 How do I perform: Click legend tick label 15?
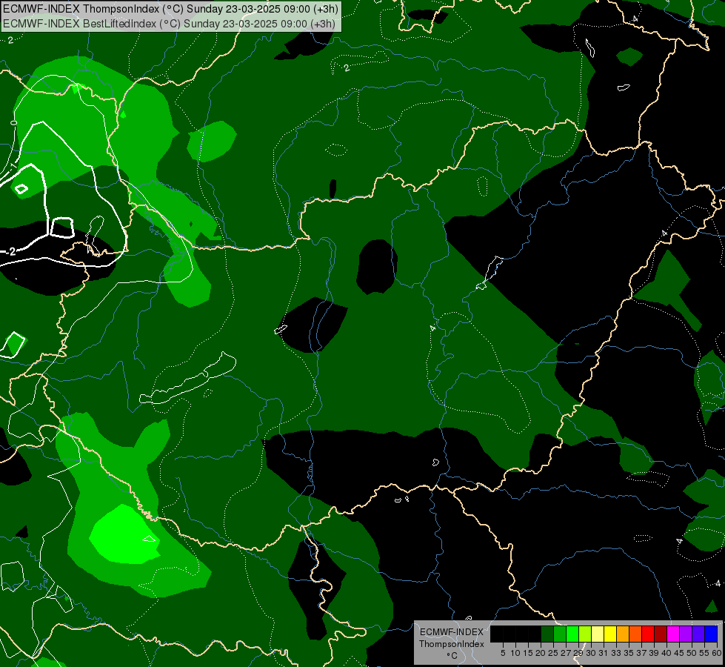click(529, 653)
